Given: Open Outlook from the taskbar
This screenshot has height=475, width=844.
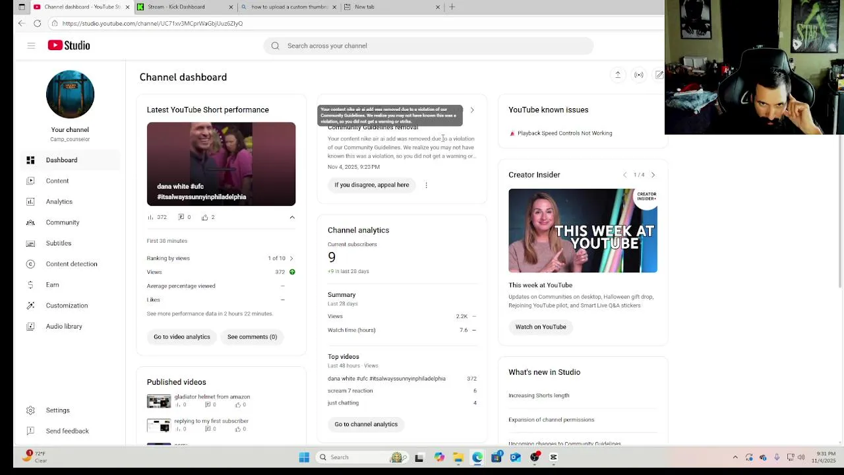Looking at the screenshot, I should click(x=516, y=457).
